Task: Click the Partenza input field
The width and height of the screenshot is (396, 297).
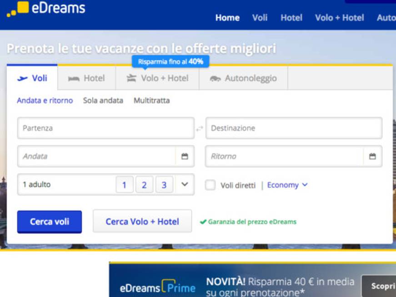Action: [106, 128]
